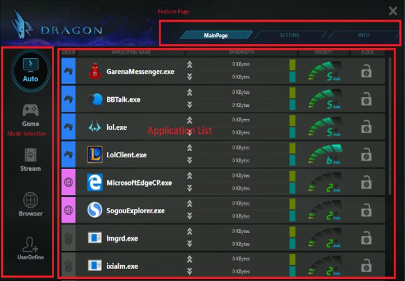Choose the Browser mode globe icon
The image size is (405, 281).
pos(30,201)
